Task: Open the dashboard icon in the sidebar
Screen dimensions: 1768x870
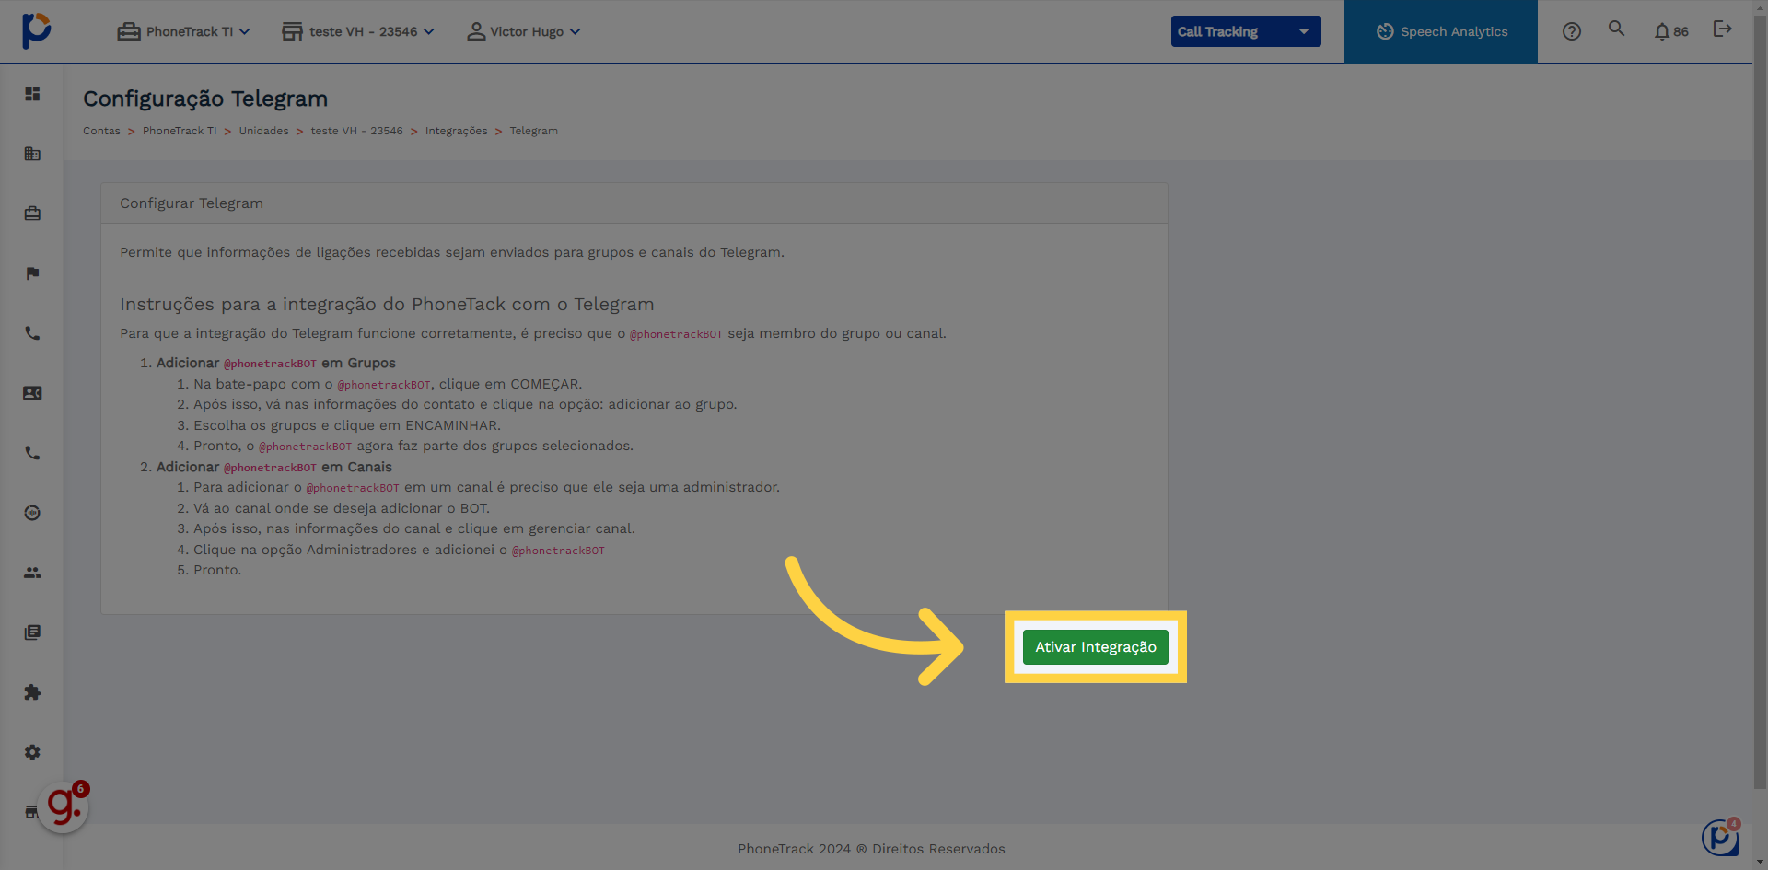Action: tap(32, 94)
